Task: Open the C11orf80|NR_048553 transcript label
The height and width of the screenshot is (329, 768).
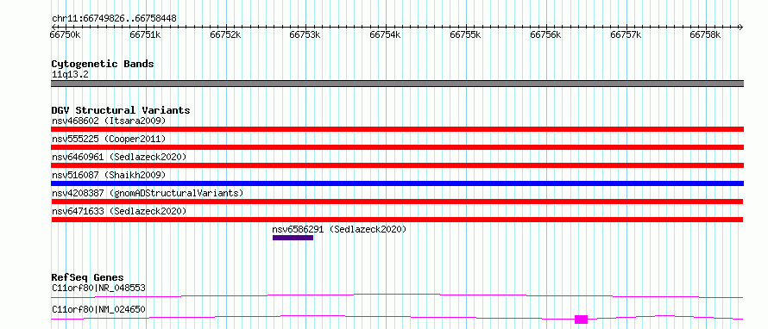Action: pos(98,288)
